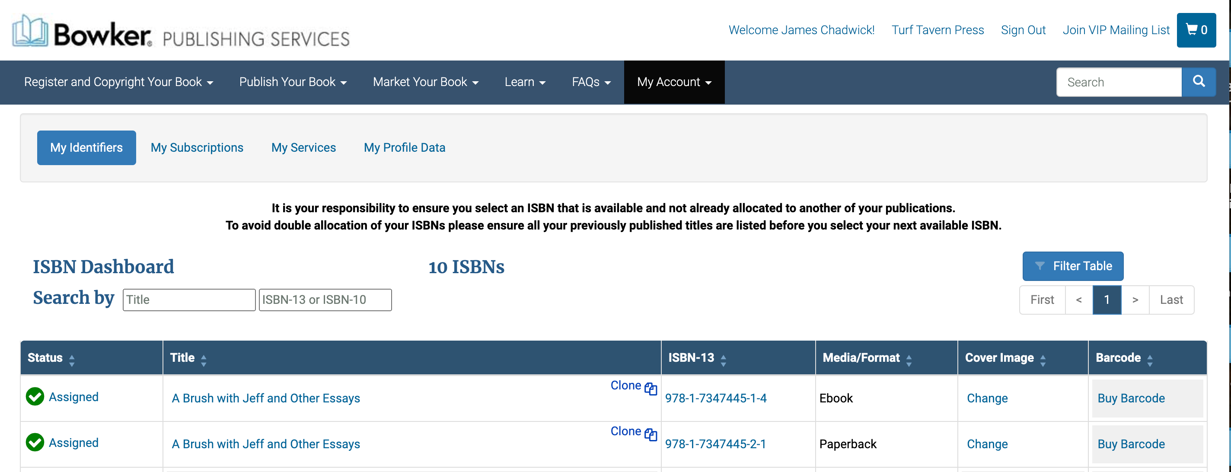Viewport: 1231px width, 472px height.
Task: Go to the Last page of results
Action: click(1171, 300)
